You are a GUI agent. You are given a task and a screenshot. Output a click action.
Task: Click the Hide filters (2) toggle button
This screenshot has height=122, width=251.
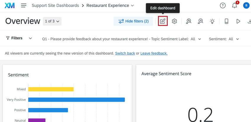(133, 21)
